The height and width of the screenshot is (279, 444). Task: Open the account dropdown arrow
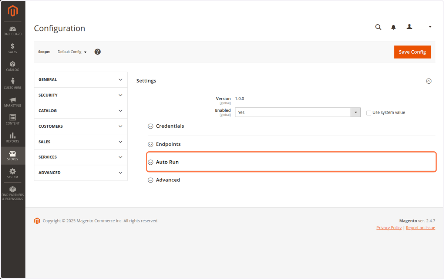pos(430,27)
